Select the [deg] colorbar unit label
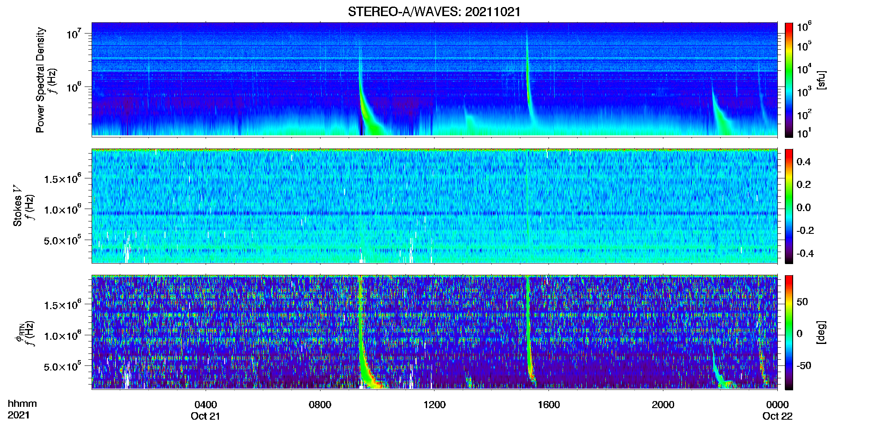 tap(821, 332)
